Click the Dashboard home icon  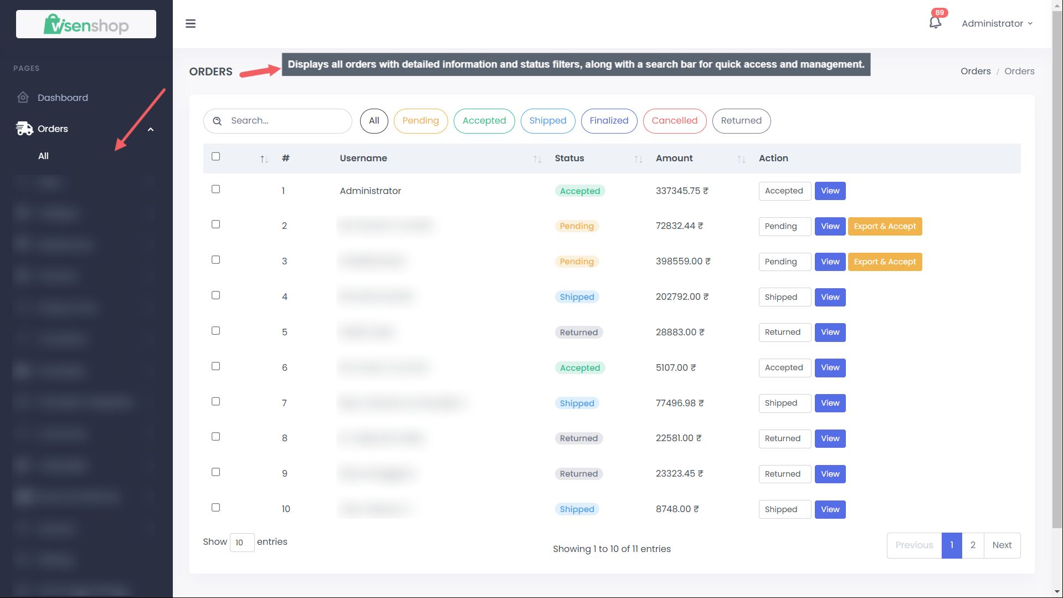coord(23,98)
